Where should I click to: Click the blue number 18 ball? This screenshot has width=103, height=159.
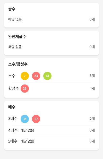(x=25, y=119)
